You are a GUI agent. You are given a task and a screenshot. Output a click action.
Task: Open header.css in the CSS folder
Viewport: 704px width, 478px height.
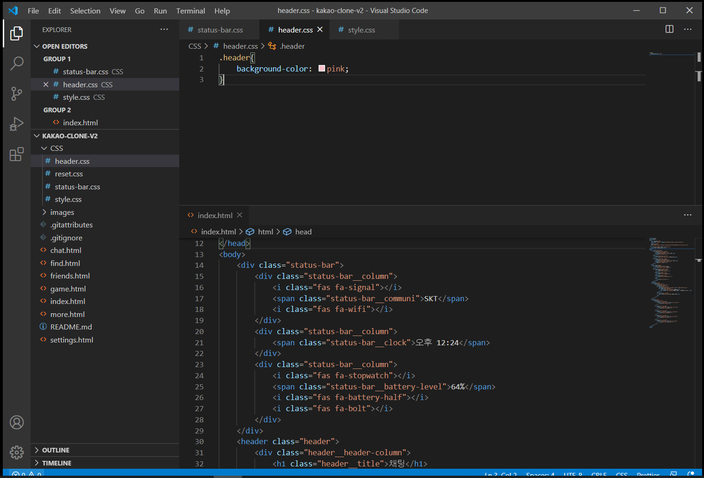point(105,161)
